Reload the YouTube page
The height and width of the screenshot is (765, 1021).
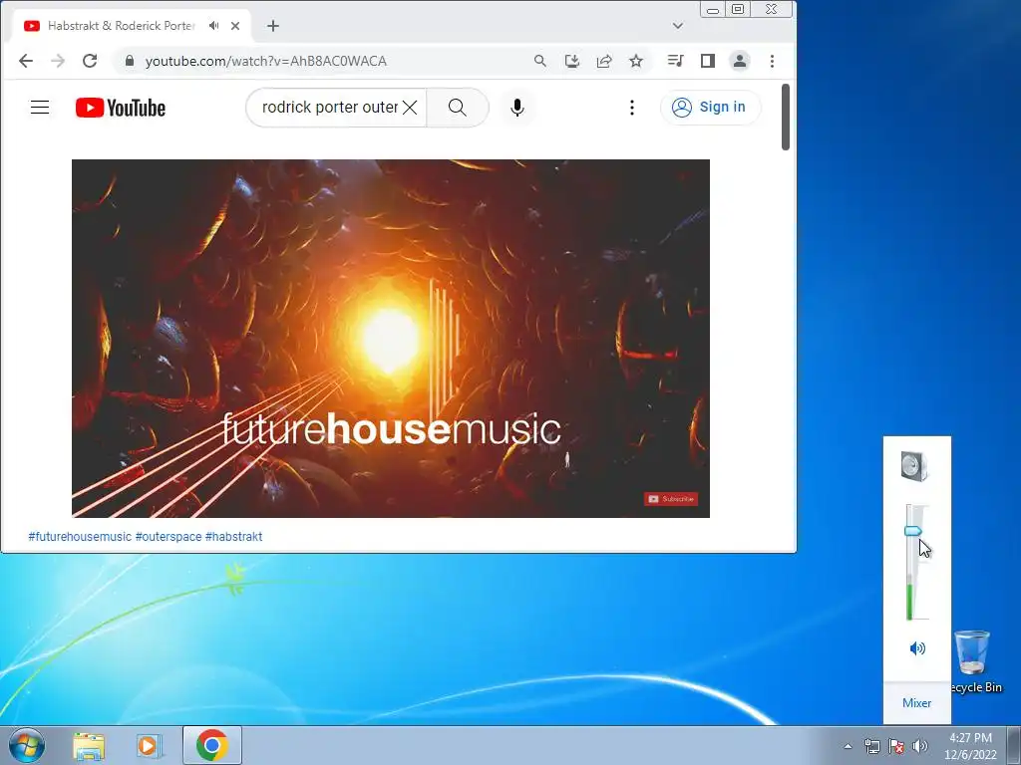click(x=90, y=61)
